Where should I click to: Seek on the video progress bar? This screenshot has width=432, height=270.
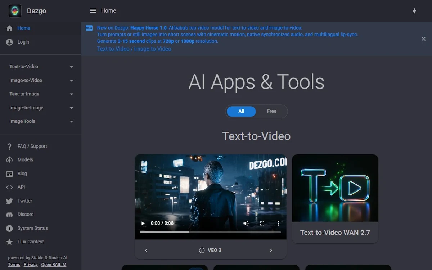[x=211, y=232]
